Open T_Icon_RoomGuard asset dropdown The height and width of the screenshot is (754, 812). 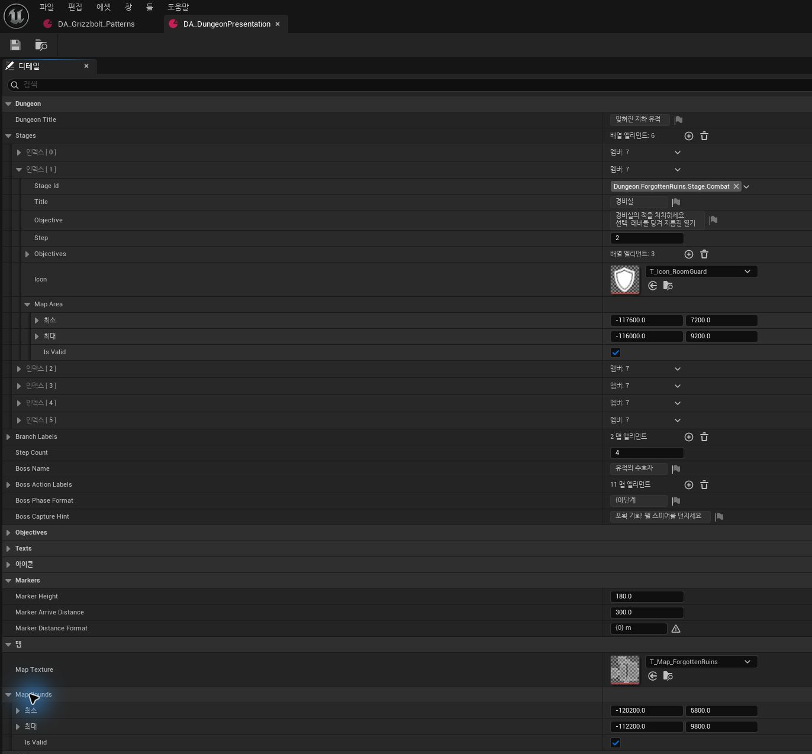(701, 271)
